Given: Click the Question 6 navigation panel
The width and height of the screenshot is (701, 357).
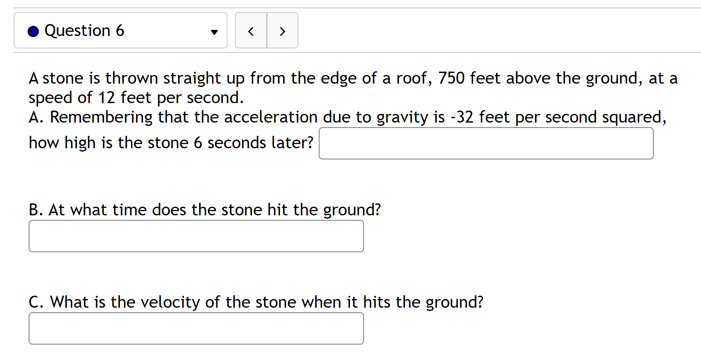Looking at the screenshot, I should tap(120, 30).
